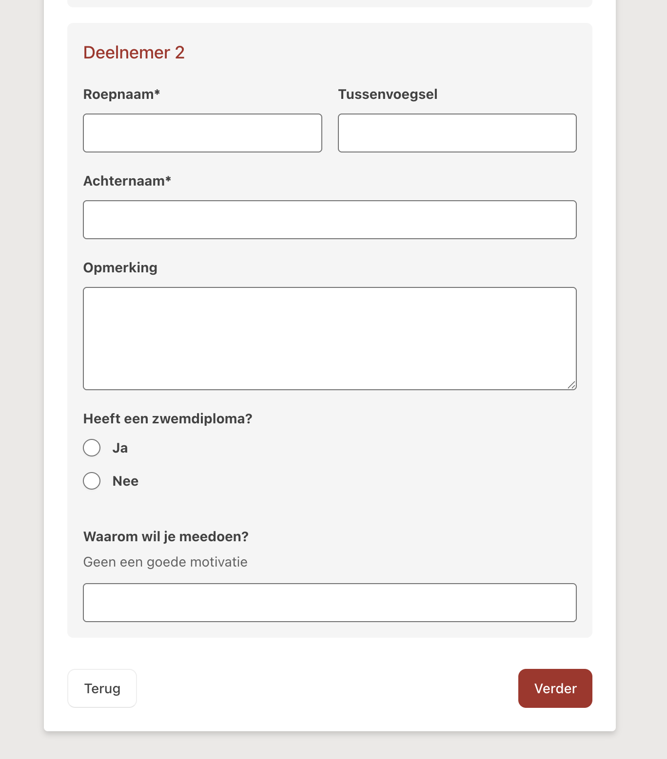The height and width of the screenshot is (759, 667).
Task: Click the 'Waarom wil je meedoen?' label
Action: click(x=166, y=536)
